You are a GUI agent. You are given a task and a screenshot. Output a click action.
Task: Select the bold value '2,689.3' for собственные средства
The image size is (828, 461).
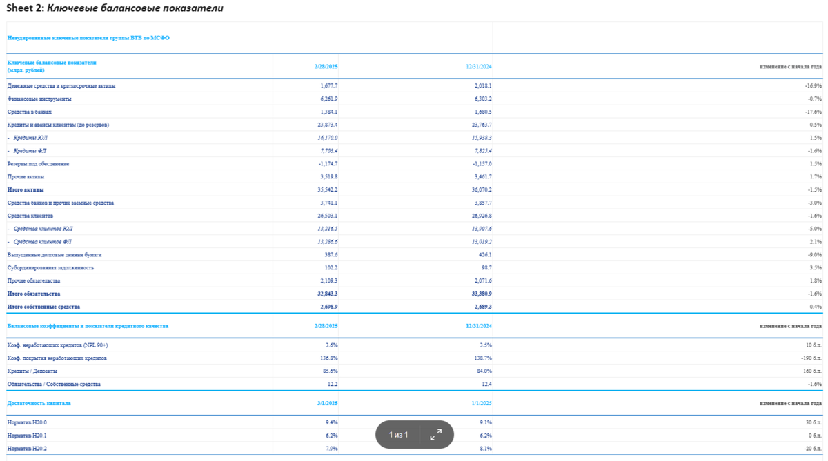483,307
